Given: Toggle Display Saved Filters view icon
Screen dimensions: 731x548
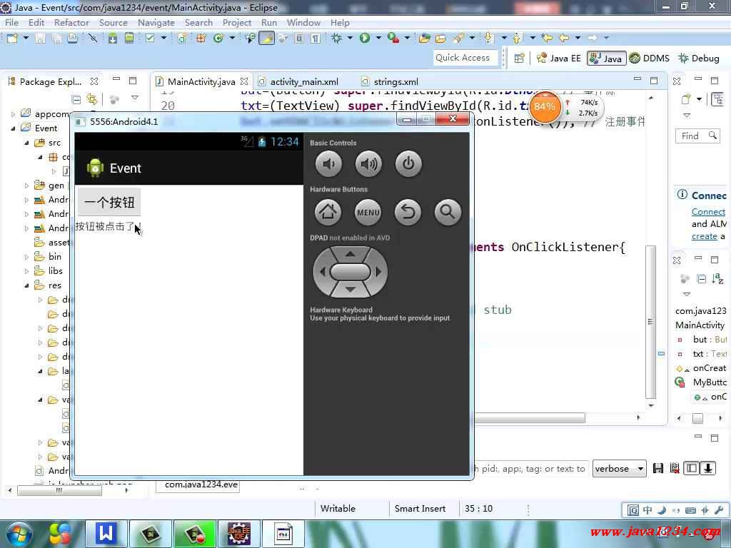Looking at the screenshot, I should point(691,468).
